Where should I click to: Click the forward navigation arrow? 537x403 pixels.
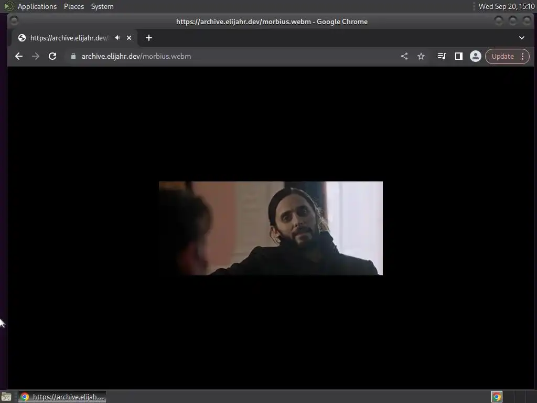tap(36, 56)
